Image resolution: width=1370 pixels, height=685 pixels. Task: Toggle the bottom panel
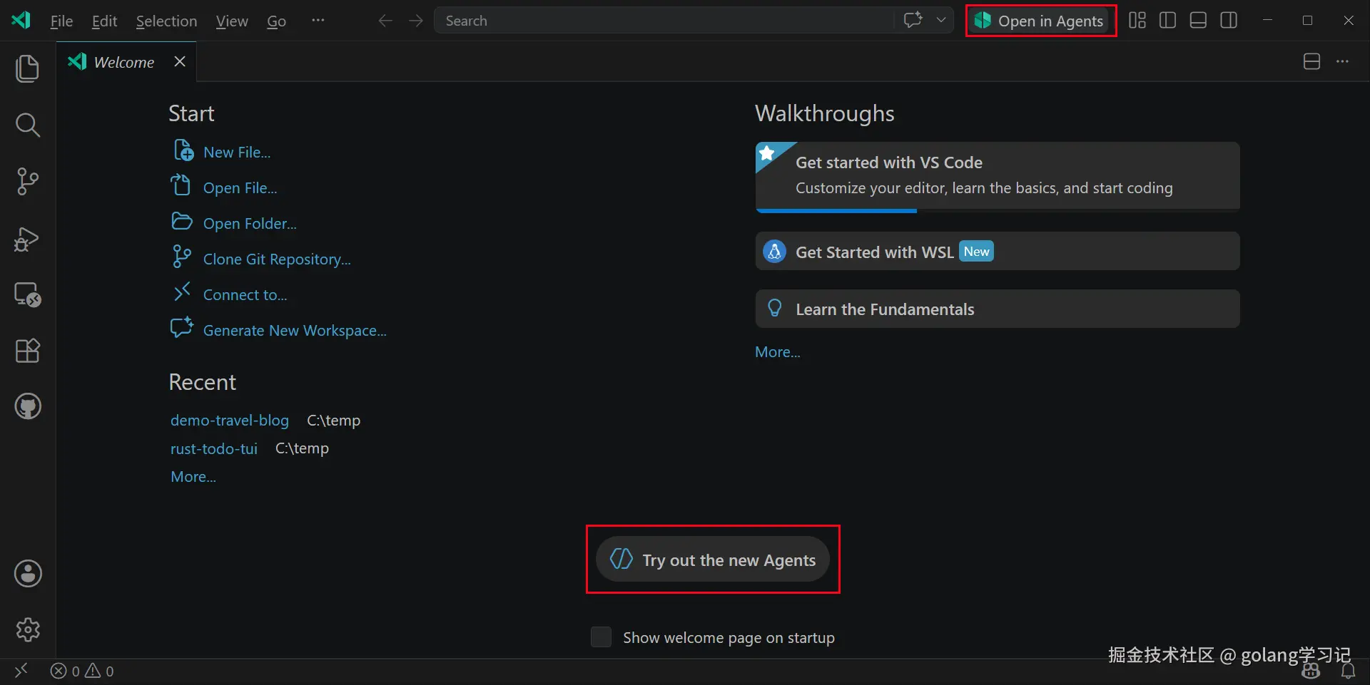(x=1199, y=20)
